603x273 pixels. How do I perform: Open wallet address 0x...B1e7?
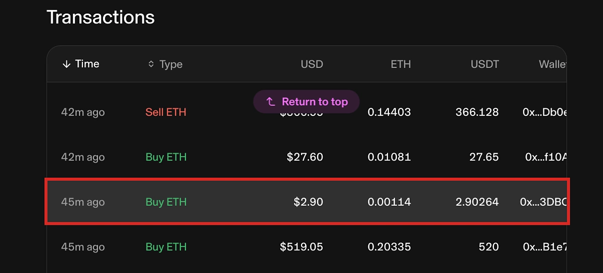click(x=545, y=247)
